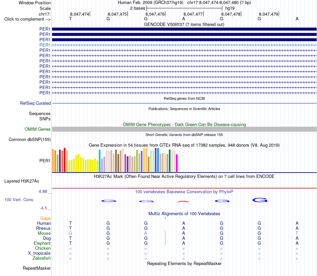Click the Gaps row label
Screen dimensions: 317x276
point(45,218)
